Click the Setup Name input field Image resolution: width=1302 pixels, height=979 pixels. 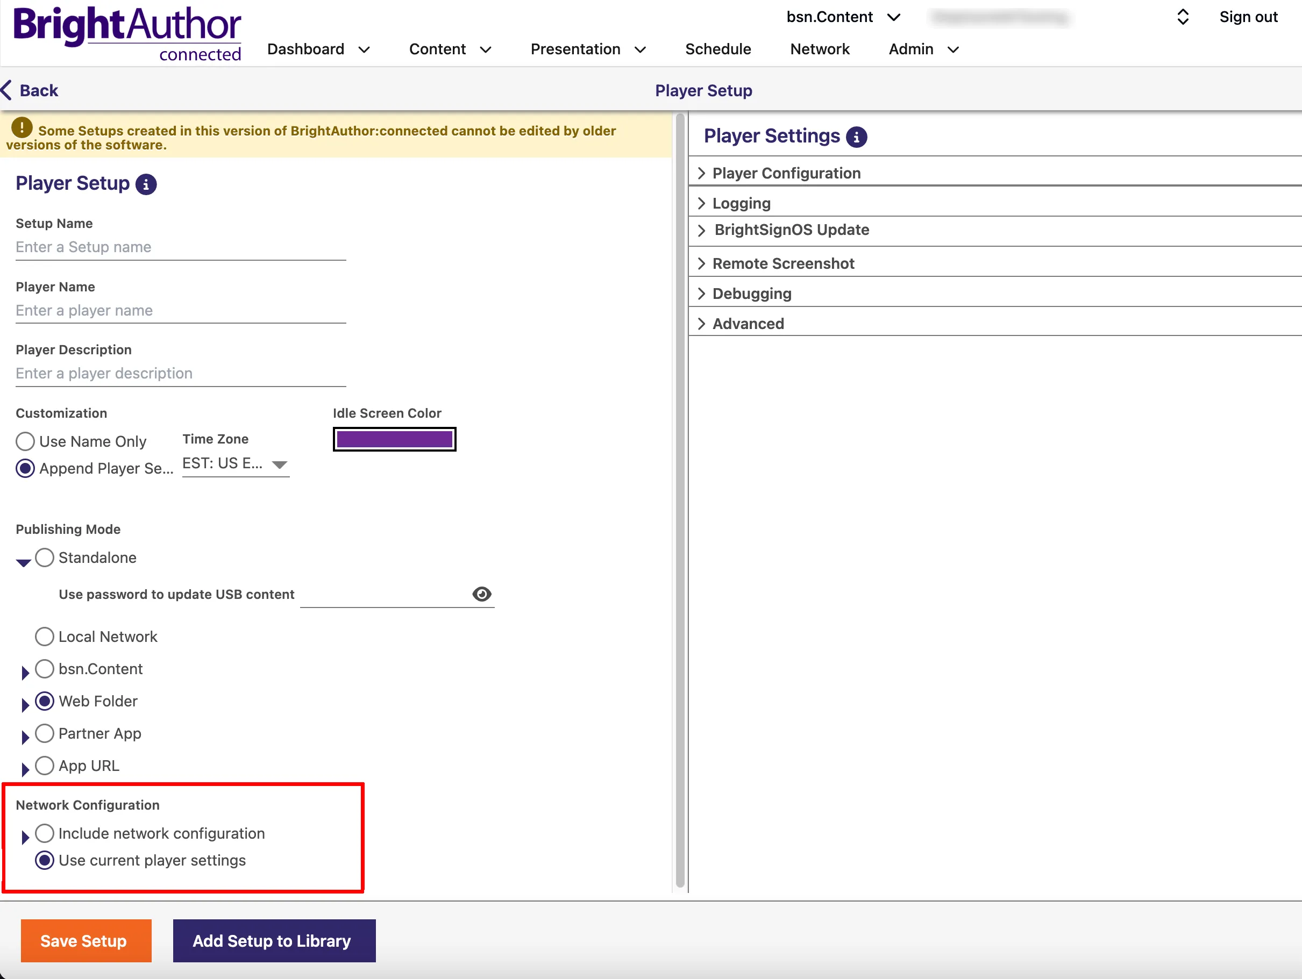point(181,248)
